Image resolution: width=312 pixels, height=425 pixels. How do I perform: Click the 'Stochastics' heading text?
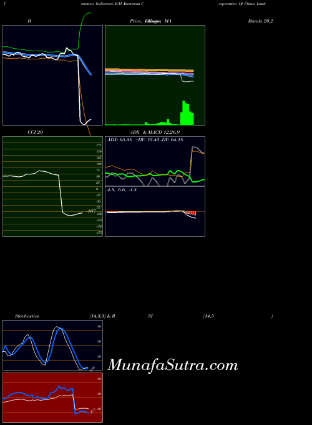[x=27, y=316]
